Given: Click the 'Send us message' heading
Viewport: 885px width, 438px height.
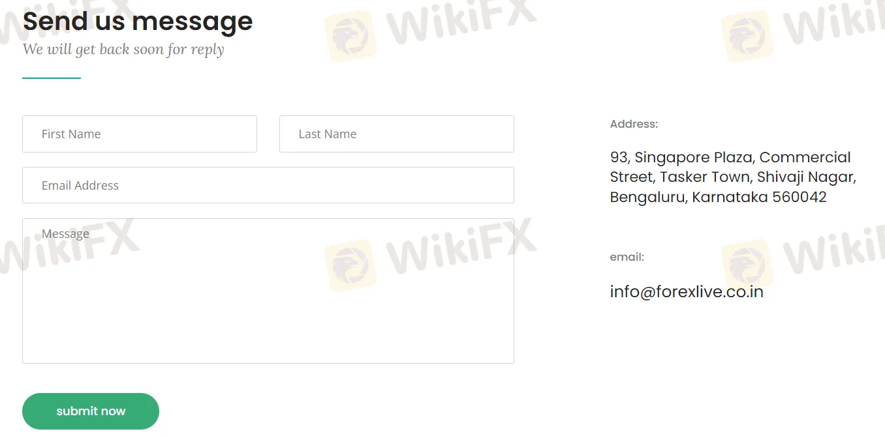Looking at the screenshot, I should (x=138, y=22).
